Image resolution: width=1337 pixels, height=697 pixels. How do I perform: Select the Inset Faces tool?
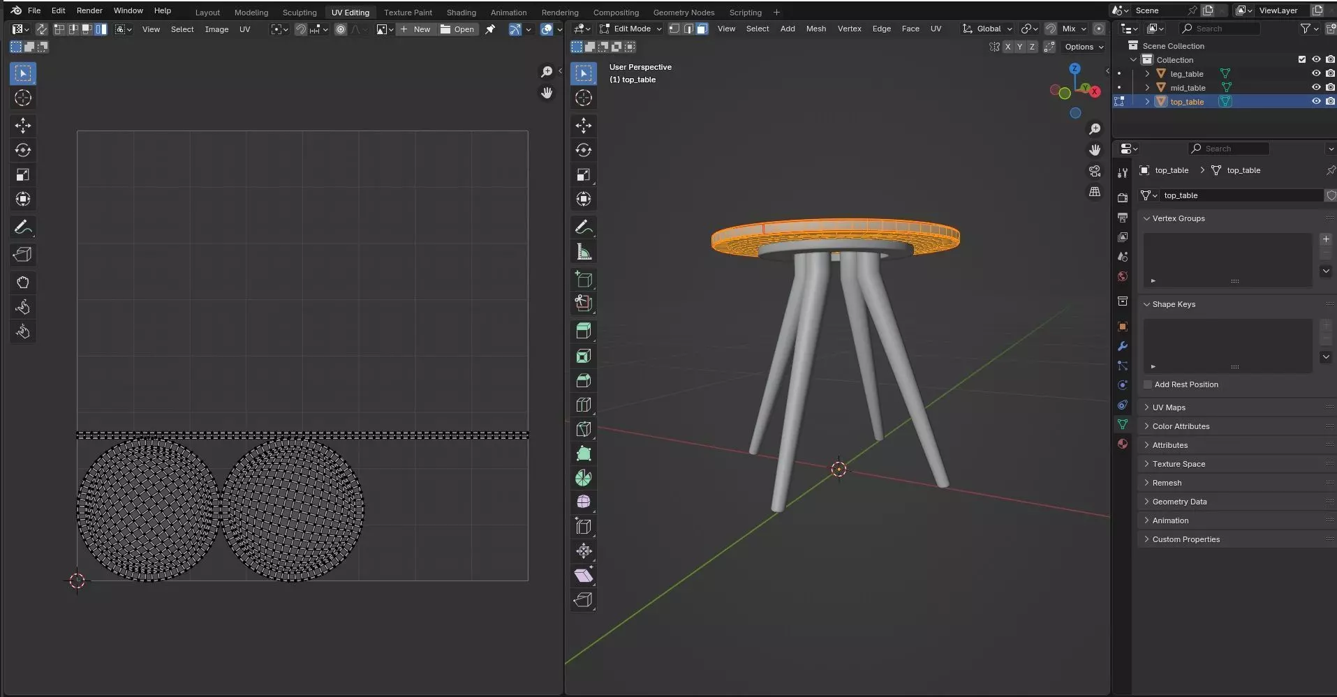pos(584,356)
